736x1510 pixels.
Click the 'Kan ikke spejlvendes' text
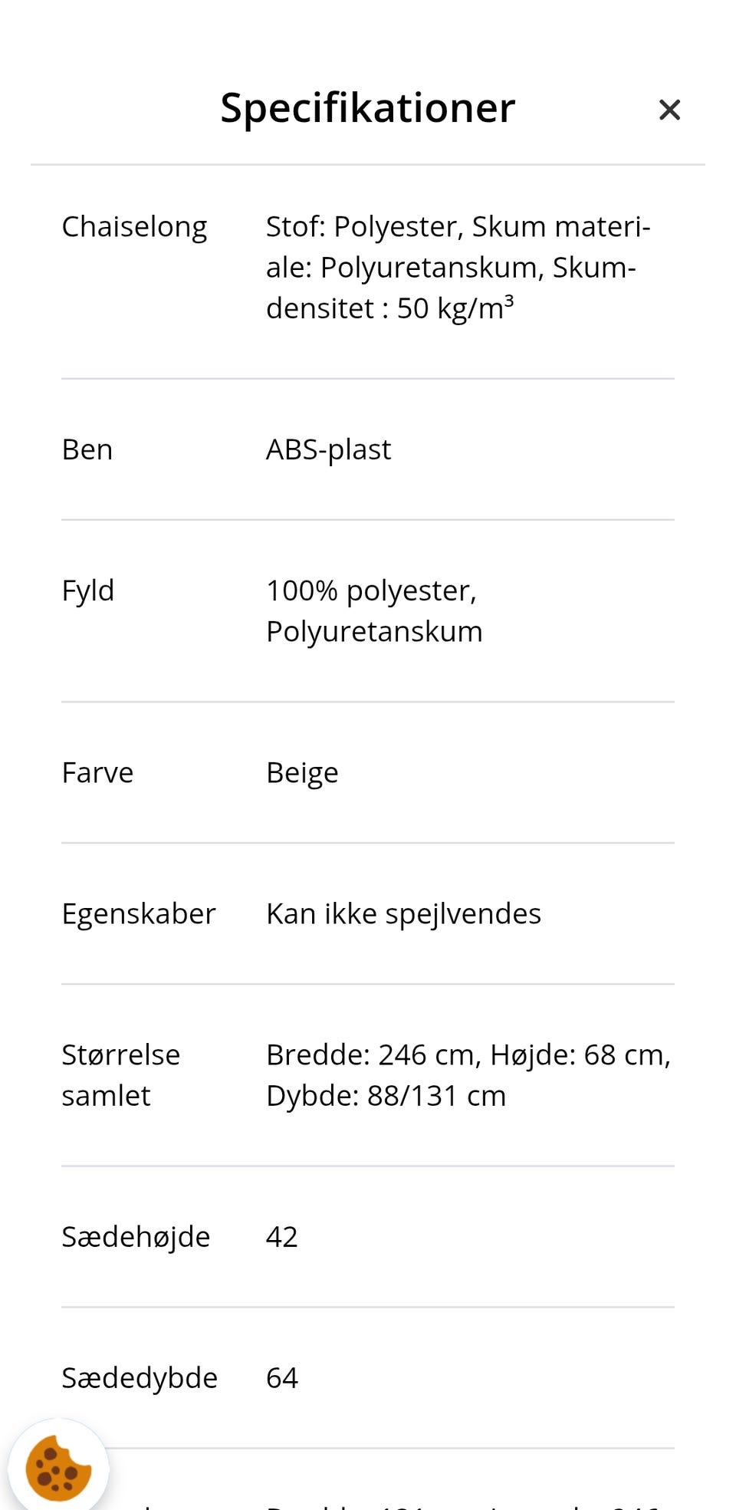click(403, 914)
